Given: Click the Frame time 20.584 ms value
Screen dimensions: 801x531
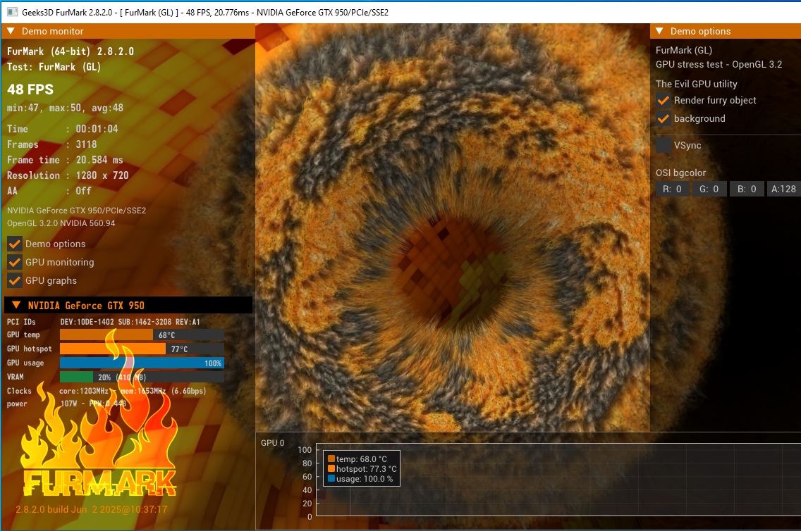Looking at the screenshot, I should tap(99, 160).
